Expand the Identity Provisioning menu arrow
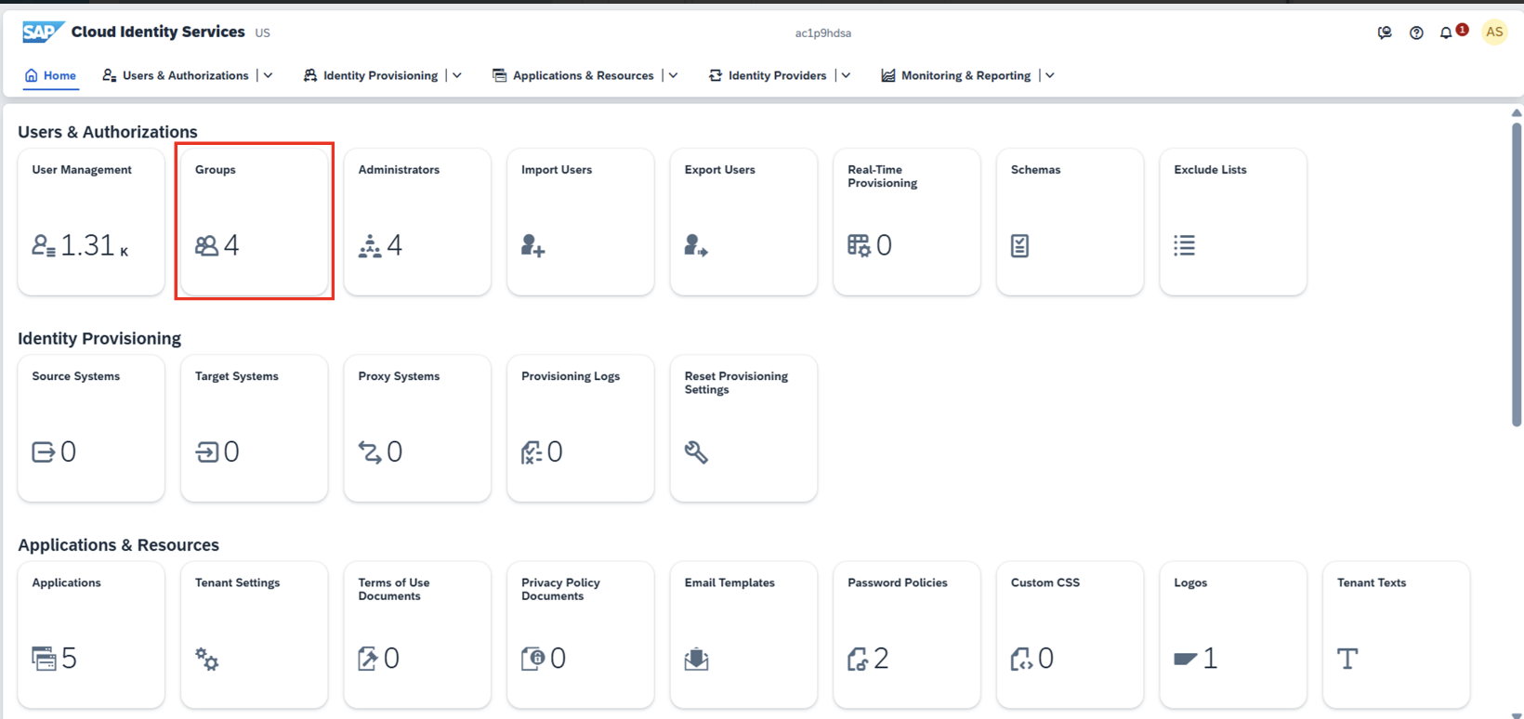The width and height of the screenshot is (1524, 719). click(457, 76)
